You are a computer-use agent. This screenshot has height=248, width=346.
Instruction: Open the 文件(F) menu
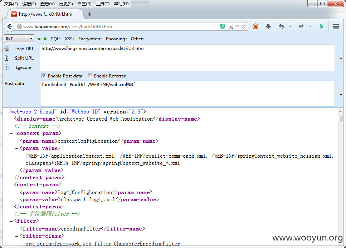click(x=11, y=4)
